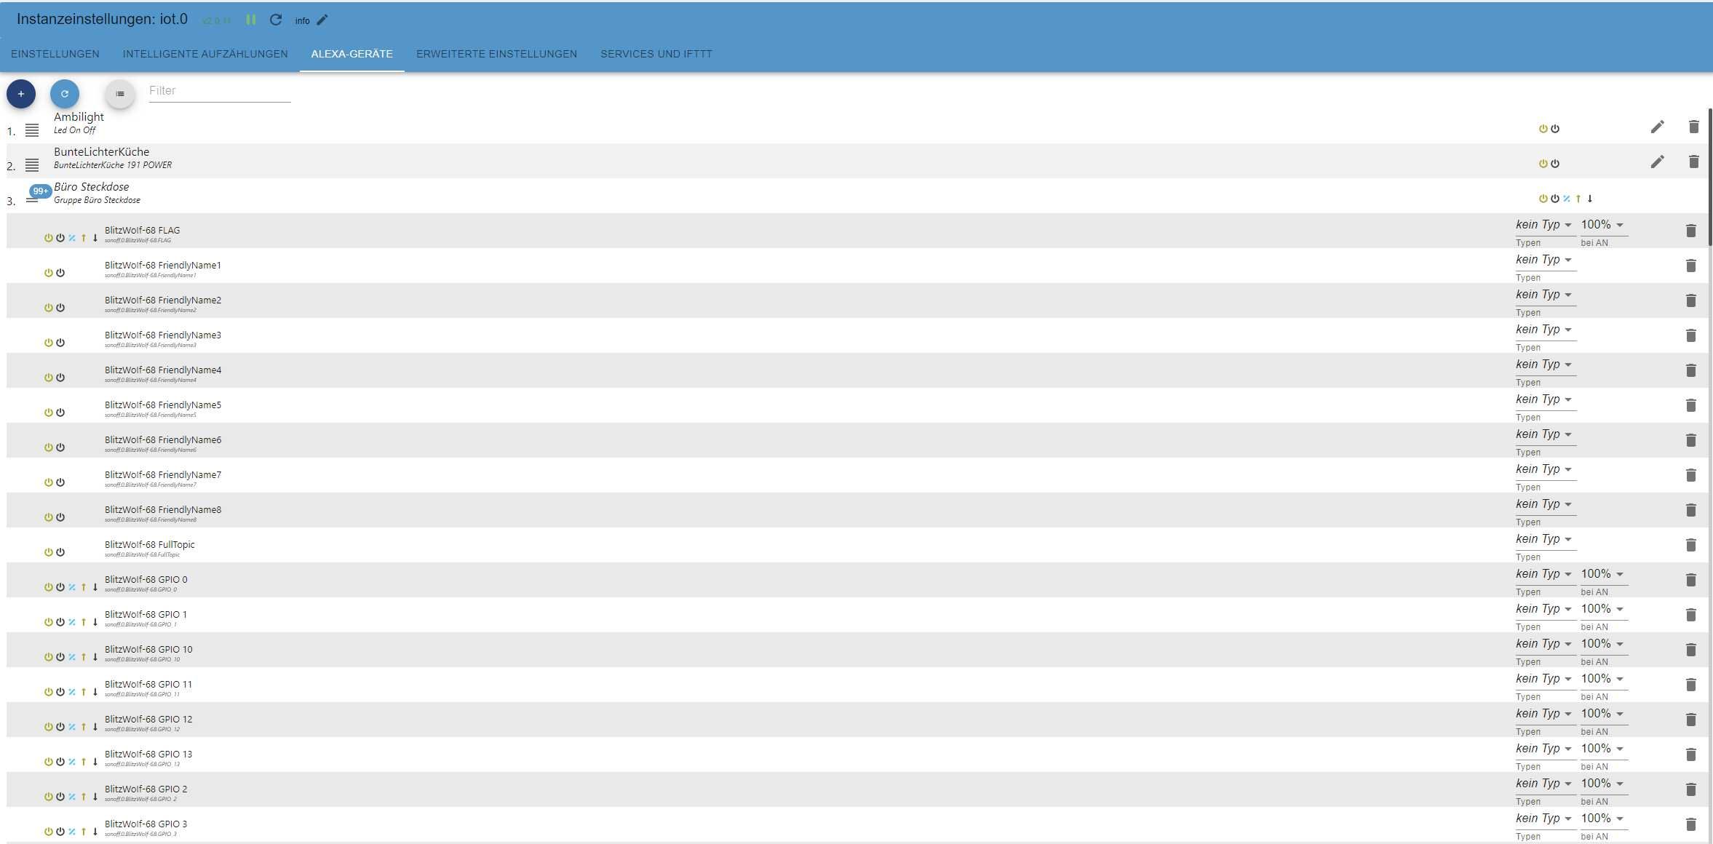Open type dropdown for BlitzWolf-68 FriendlyName4
The image size is (1713, 844).
[x=1544, y=365]
